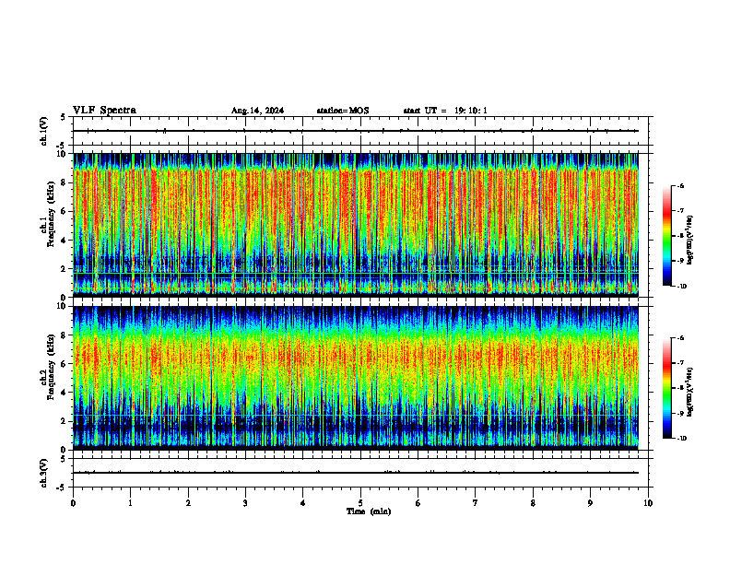Image resolution: width=730 pixels, height=564 pixels.
Task: Click the 'ch.2 Frequency (kHz)' axis label
Action: point(47,366)
